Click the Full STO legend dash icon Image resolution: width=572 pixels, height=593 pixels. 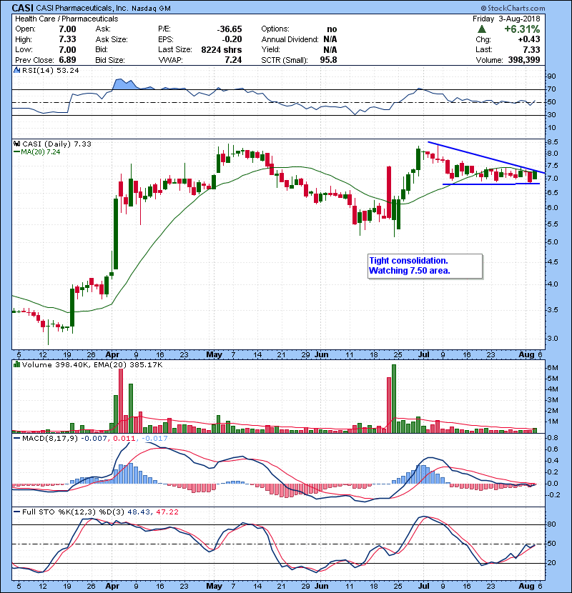pos(16,512)
